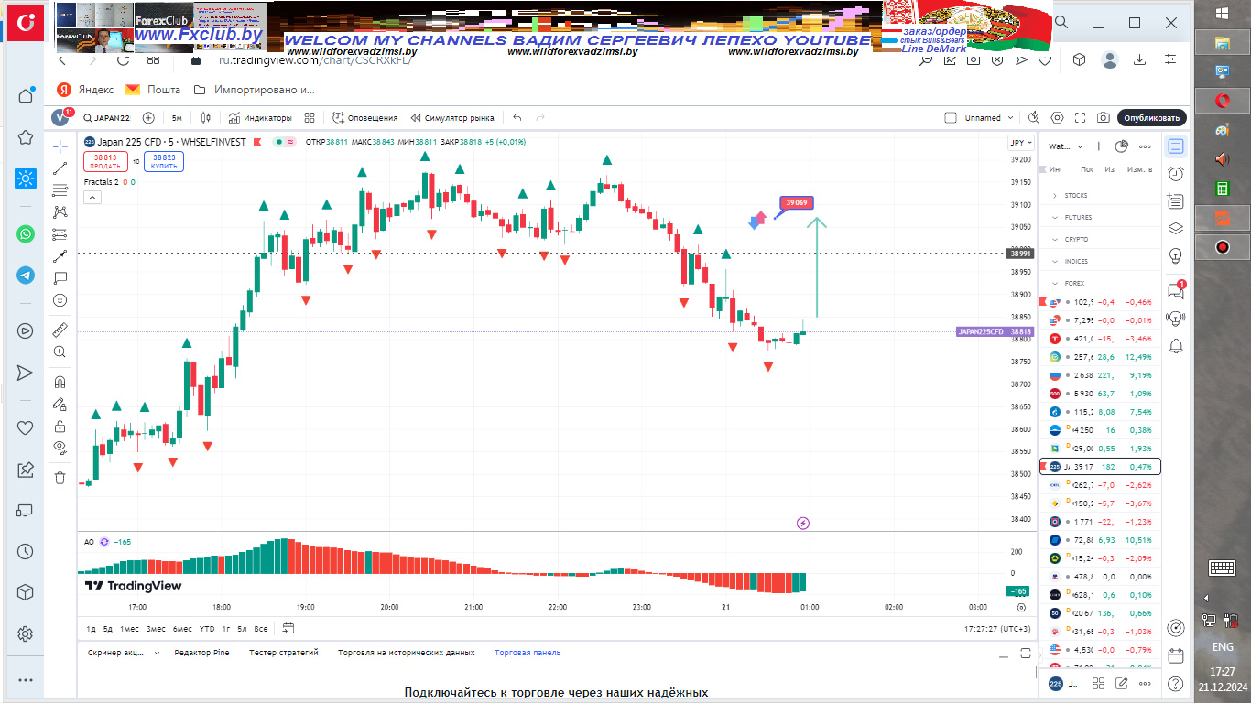Open the ideas lightbulb panel
This screenshot has height=703, width=1251.
pyautogui.click(x=1176, y=255)
